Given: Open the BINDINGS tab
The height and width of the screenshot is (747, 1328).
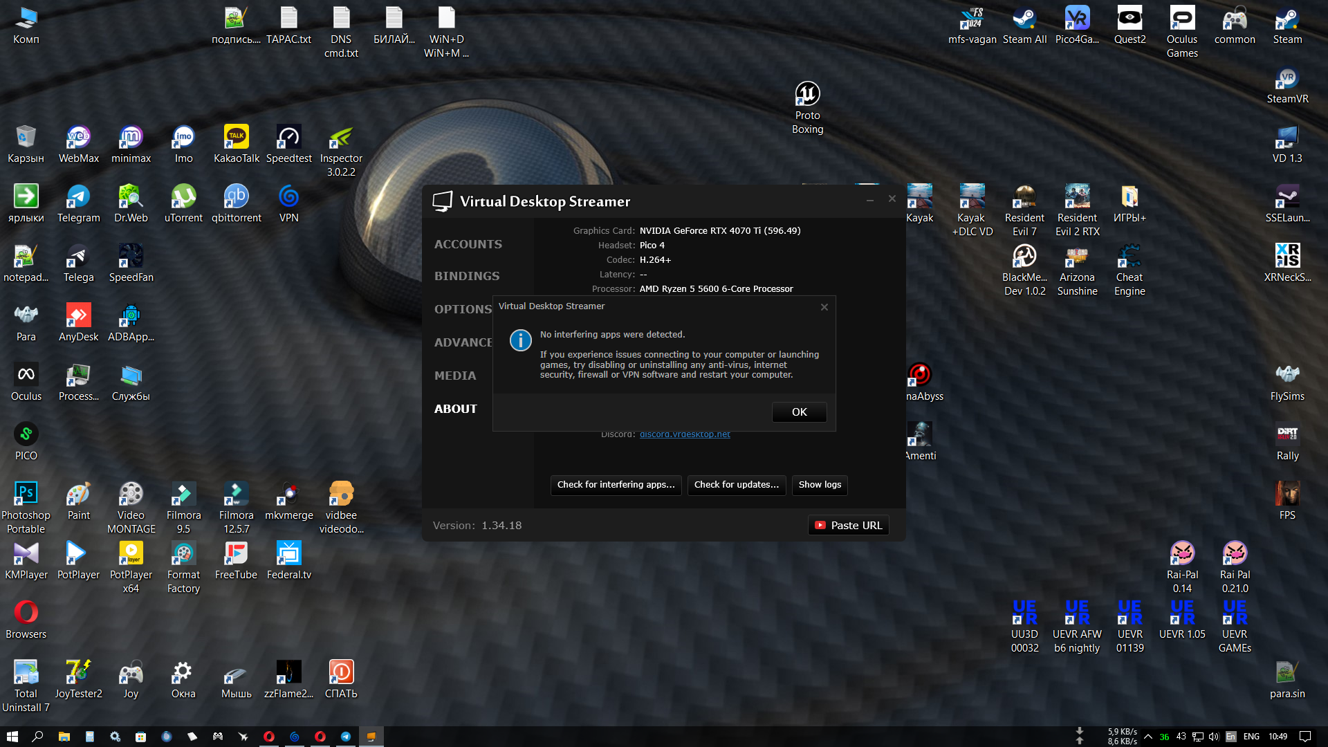Looking at the screenshot, I should pos(466,276).
